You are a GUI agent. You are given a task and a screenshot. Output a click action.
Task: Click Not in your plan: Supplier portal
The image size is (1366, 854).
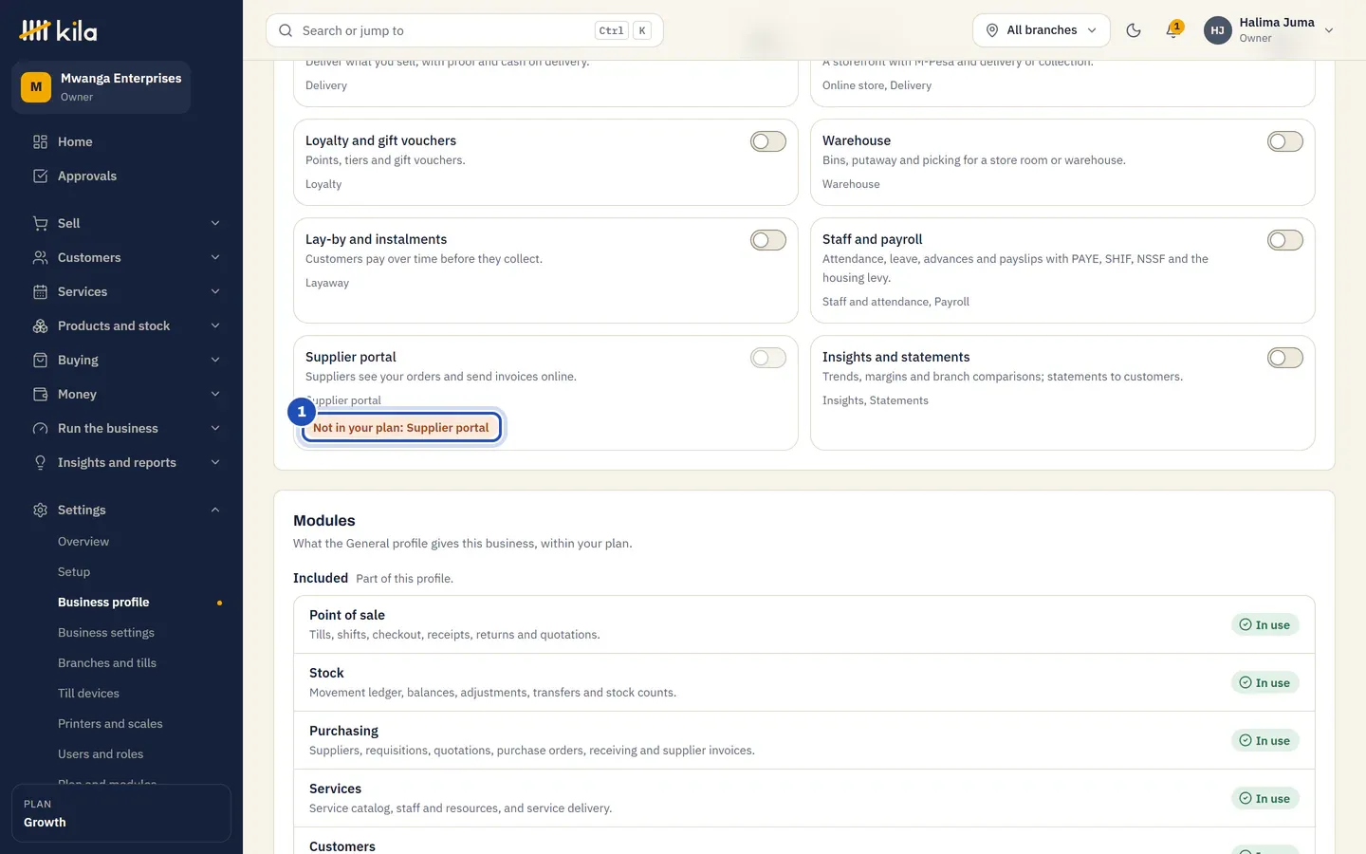click(401, 428)
